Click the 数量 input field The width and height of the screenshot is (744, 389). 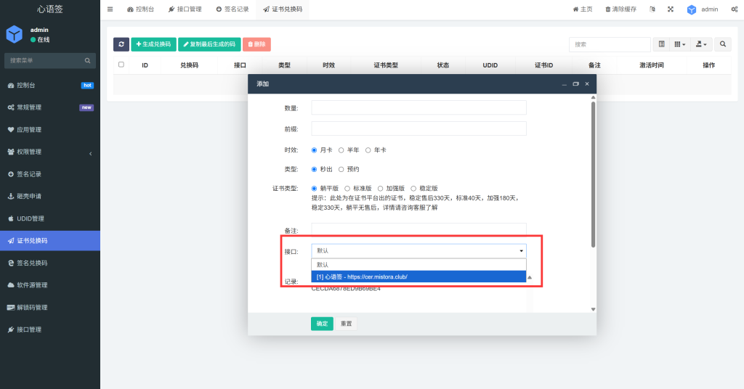(418, 107)
